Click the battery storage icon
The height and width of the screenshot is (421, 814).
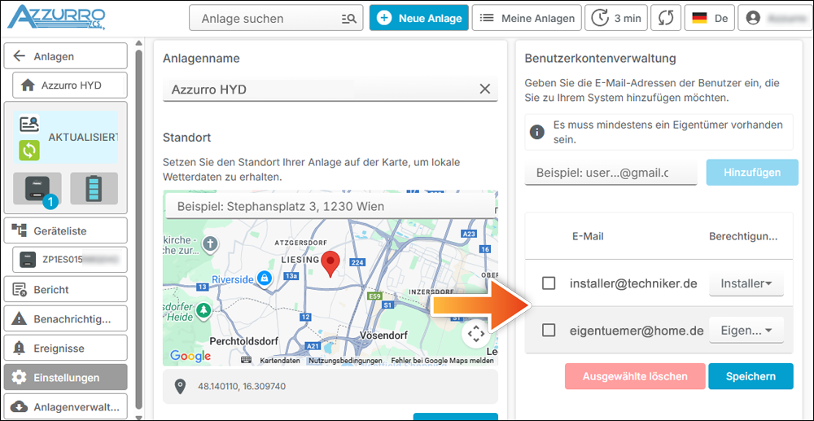point(94,187)
